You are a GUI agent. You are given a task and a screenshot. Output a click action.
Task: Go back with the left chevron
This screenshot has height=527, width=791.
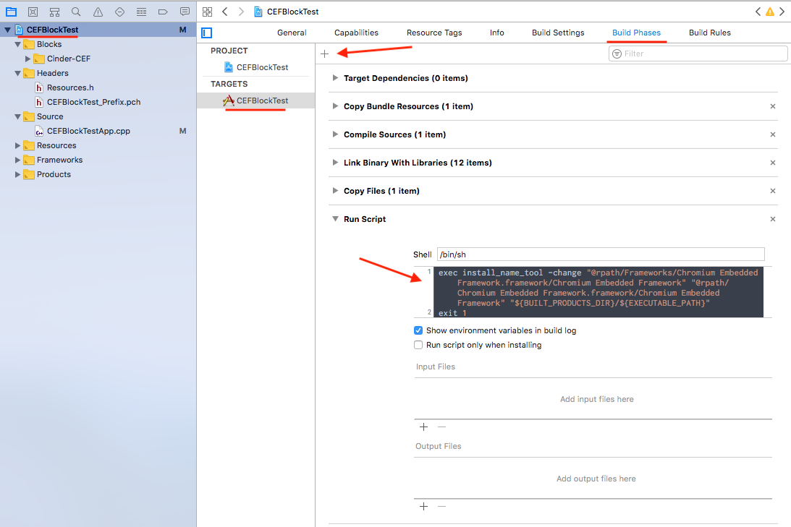tap(225, 12)
